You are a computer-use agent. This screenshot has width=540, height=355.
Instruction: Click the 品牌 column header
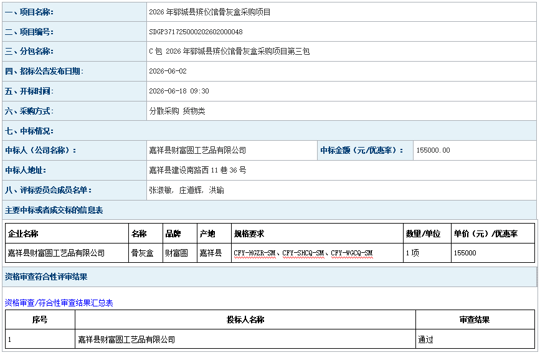pyautogui.click(x=173, y=234)
